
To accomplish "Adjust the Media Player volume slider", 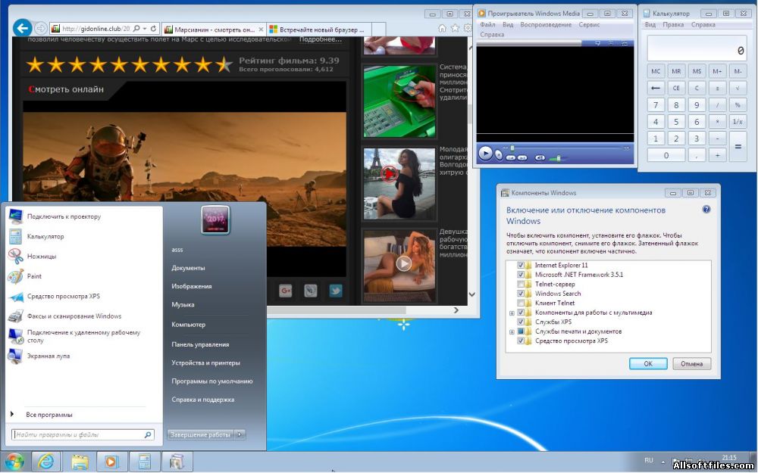I will tap(557, 157).
